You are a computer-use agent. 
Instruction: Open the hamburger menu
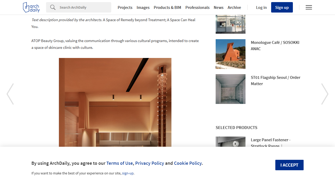309,7
